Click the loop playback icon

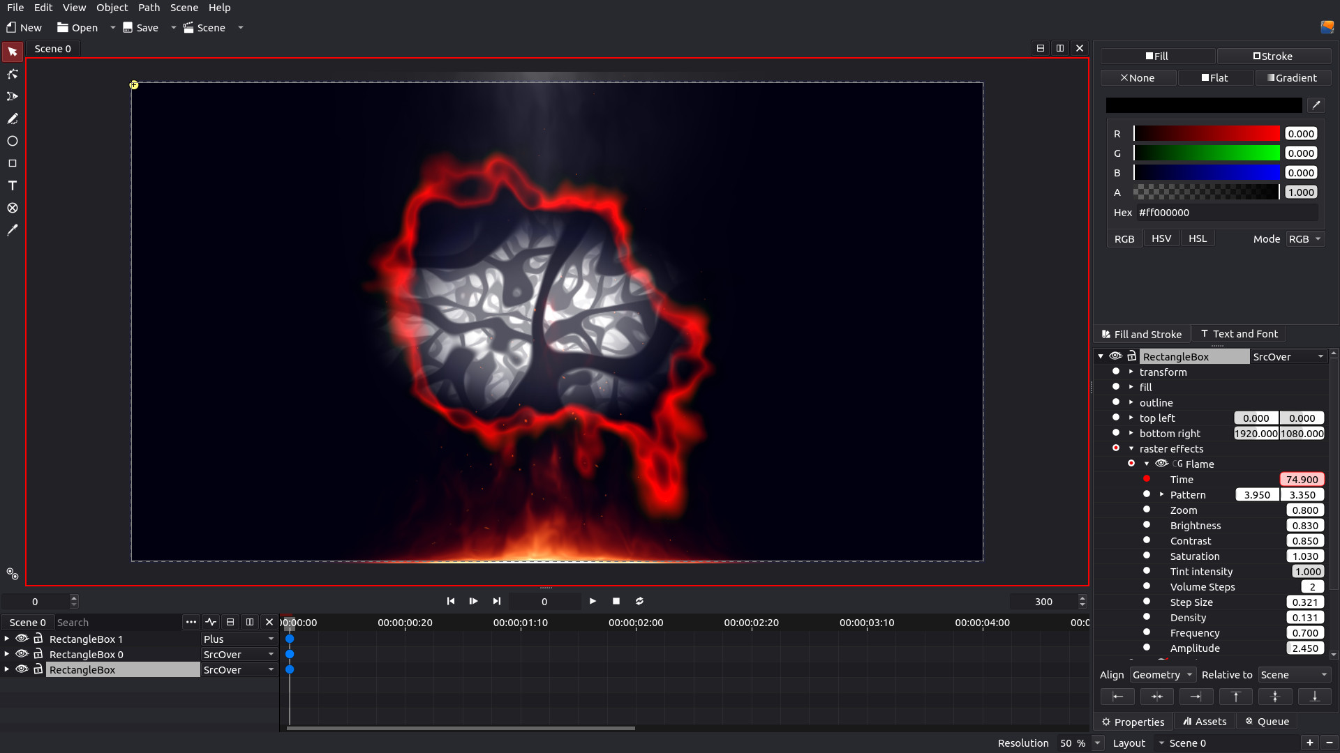639,601
